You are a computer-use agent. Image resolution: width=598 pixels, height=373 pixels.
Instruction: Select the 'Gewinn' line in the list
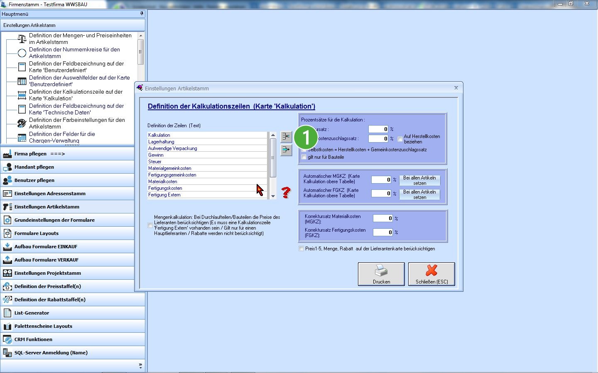point(207,155)
